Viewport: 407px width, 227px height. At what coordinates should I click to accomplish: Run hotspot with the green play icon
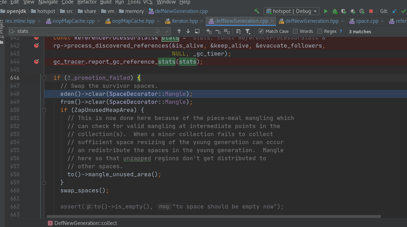[x=326, y=11]
